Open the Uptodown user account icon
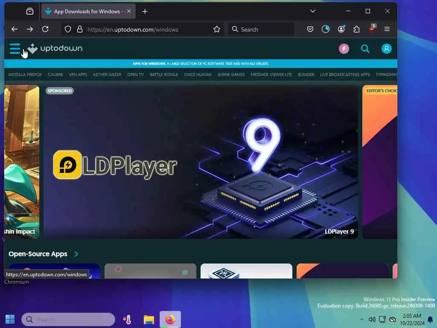437x328 pixels. pos(386,49)
